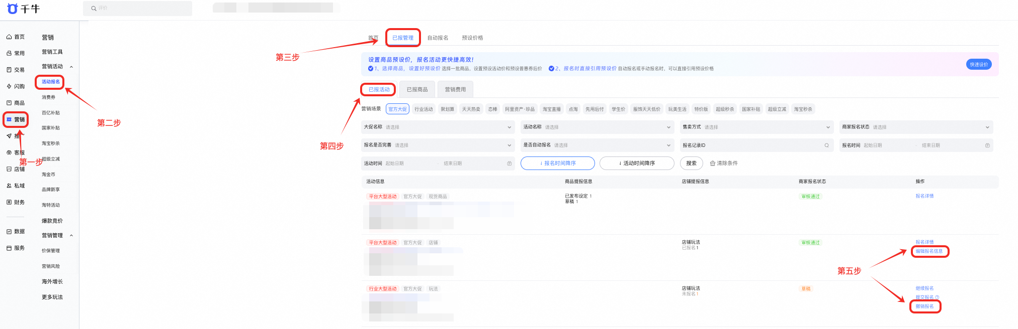
Task: Open the 大促名称 dropdown
Action: (x=438, y=127)
